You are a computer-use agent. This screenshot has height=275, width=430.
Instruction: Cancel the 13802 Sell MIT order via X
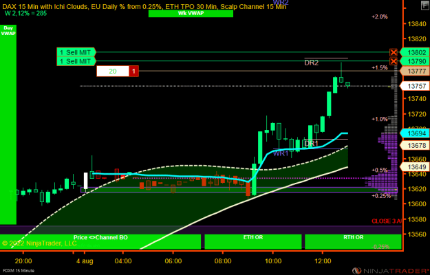pyautogui.click(x=394, y=52)
